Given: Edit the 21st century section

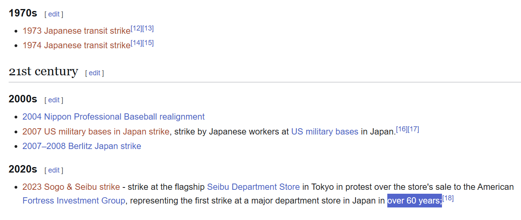Looking at the screenshot, I should 94,73.
